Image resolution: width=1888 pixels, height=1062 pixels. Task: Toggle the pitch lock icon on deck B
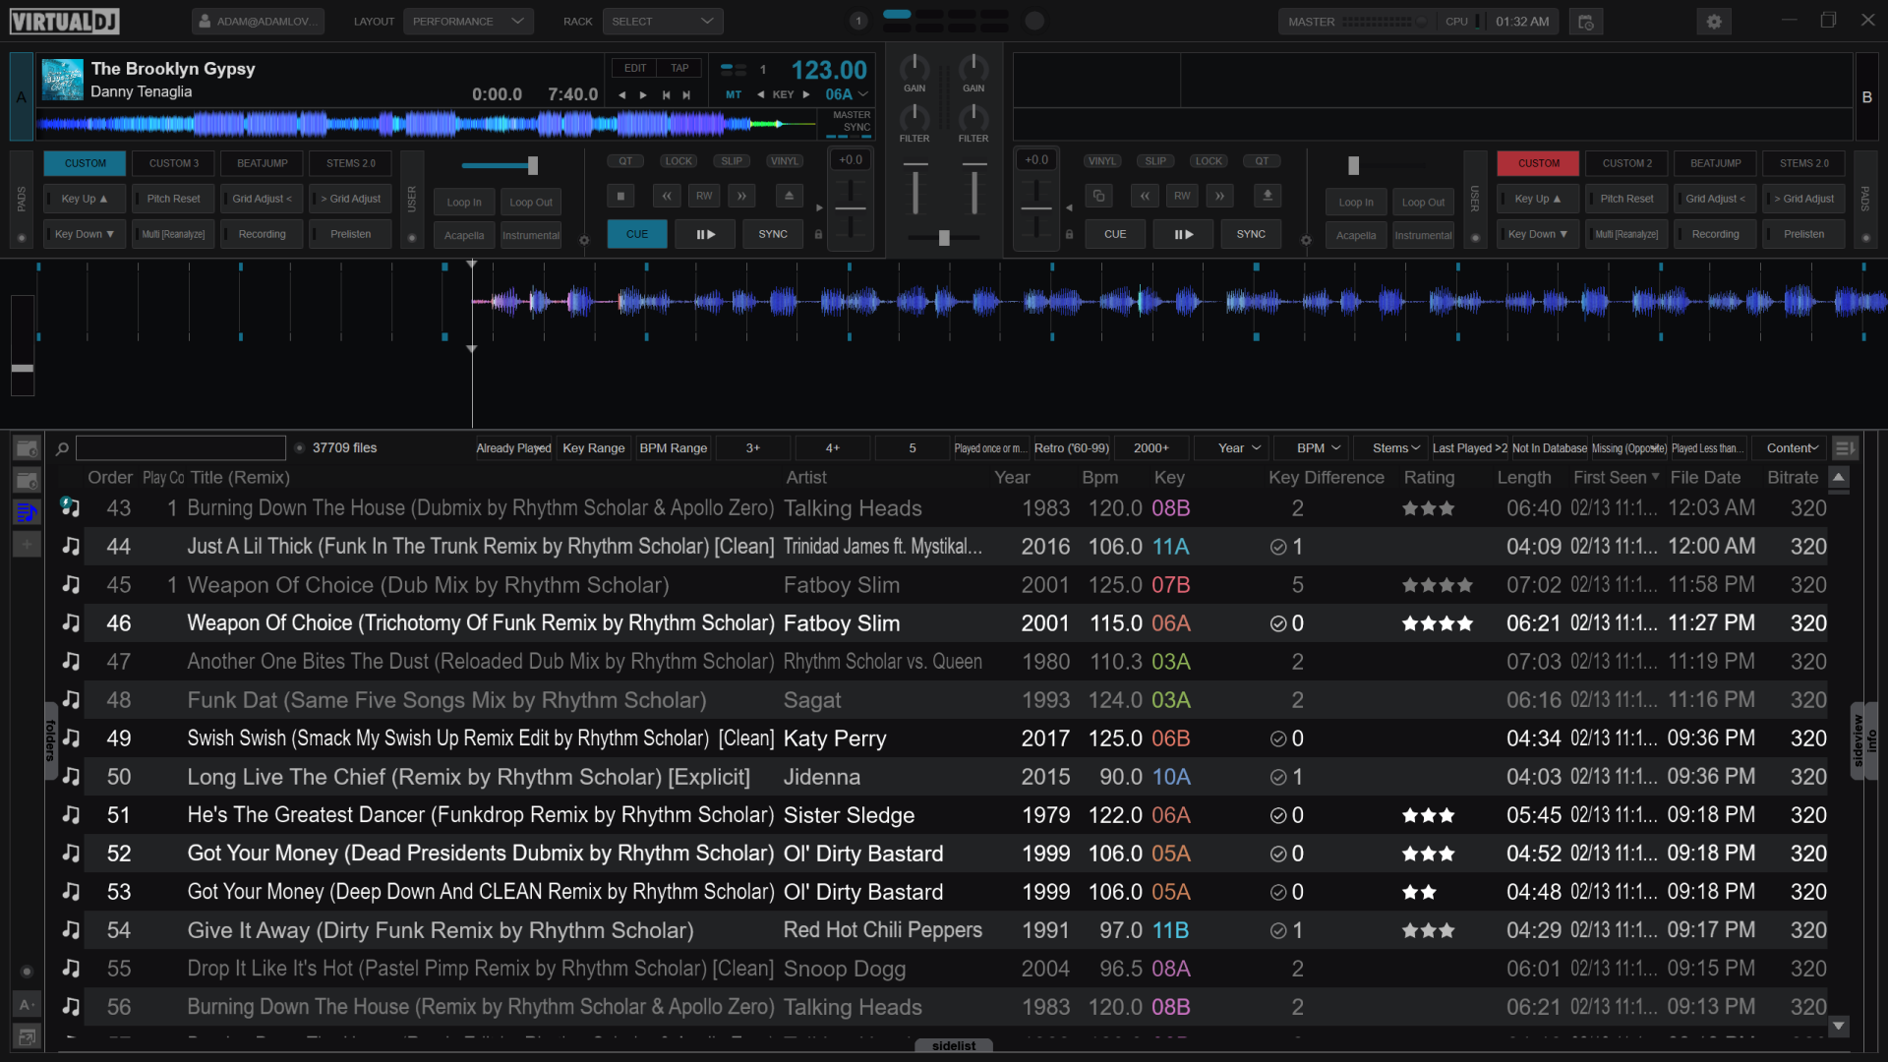click(1069, 234)
